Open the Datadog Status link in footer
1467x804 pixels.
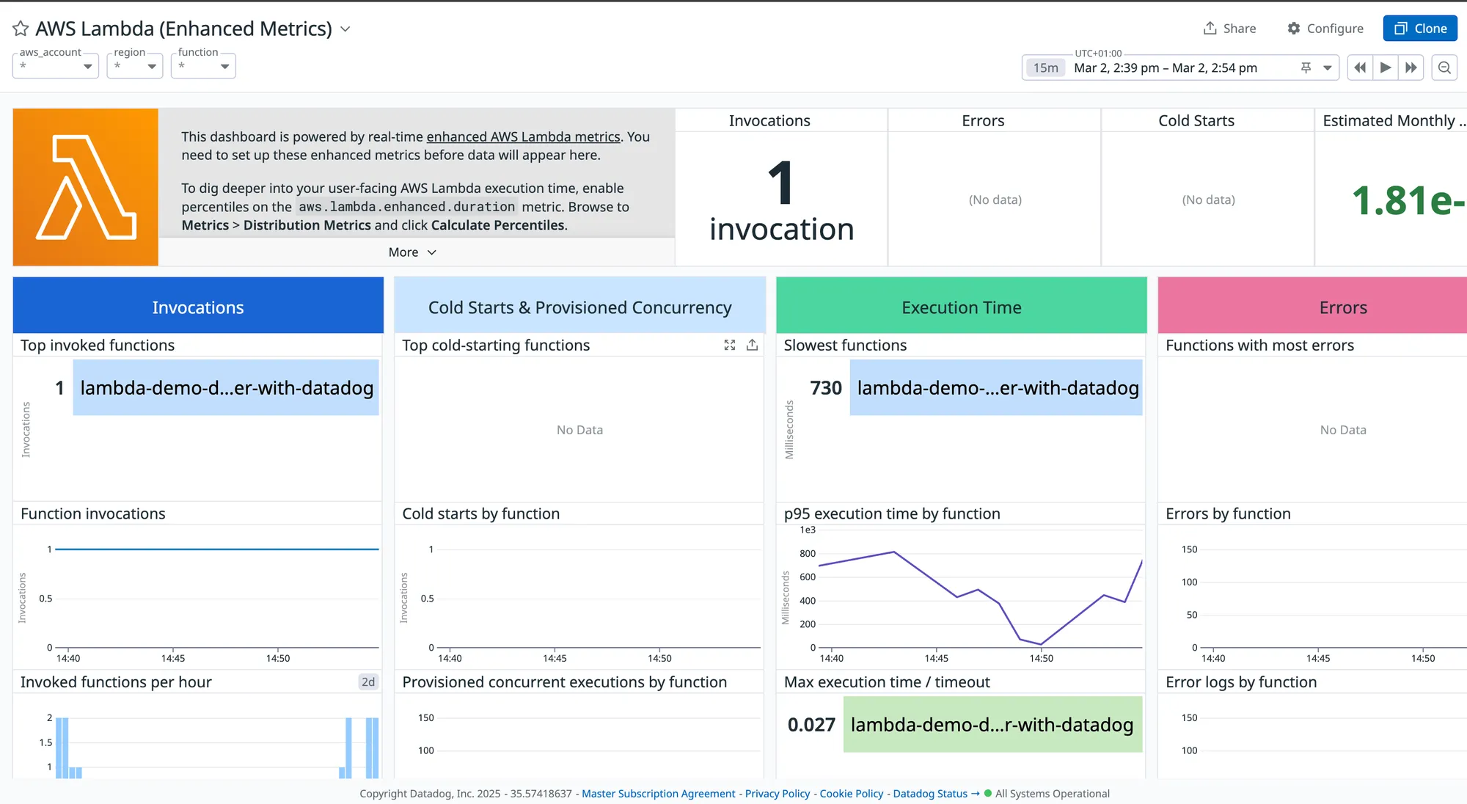(x=929, y=793)
